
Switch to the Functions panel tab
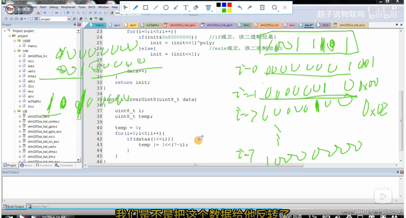(x=44, y=165)
